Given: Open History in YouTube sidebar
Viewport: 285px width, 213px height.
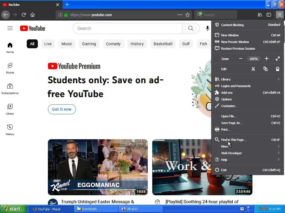Looking at the screenshot, I should pyautogui.click(x=10, y=130).
